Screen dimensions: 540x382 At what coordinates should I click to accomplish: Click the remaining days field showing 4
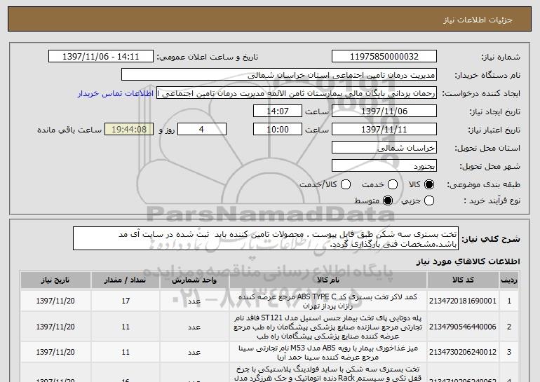pyautogui.click(x=202, y=130)
